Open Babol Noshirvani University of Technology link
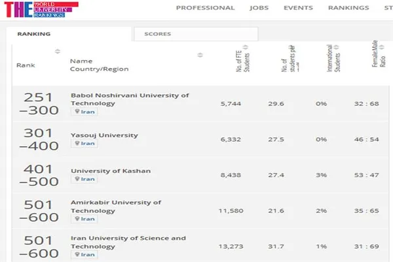This screenshot has height=262, width=393. [130, 99]
